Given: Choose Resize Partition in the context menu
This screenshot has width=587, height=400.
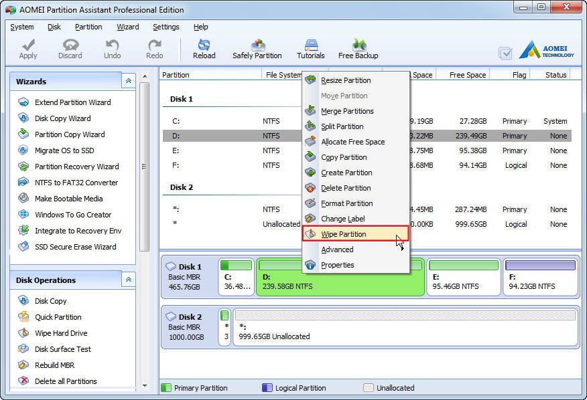Looking at the screenshot, I should [355, 80].
